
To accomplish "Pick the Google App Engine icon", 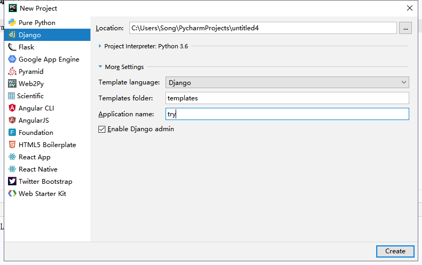I will [x=12, y=59].
